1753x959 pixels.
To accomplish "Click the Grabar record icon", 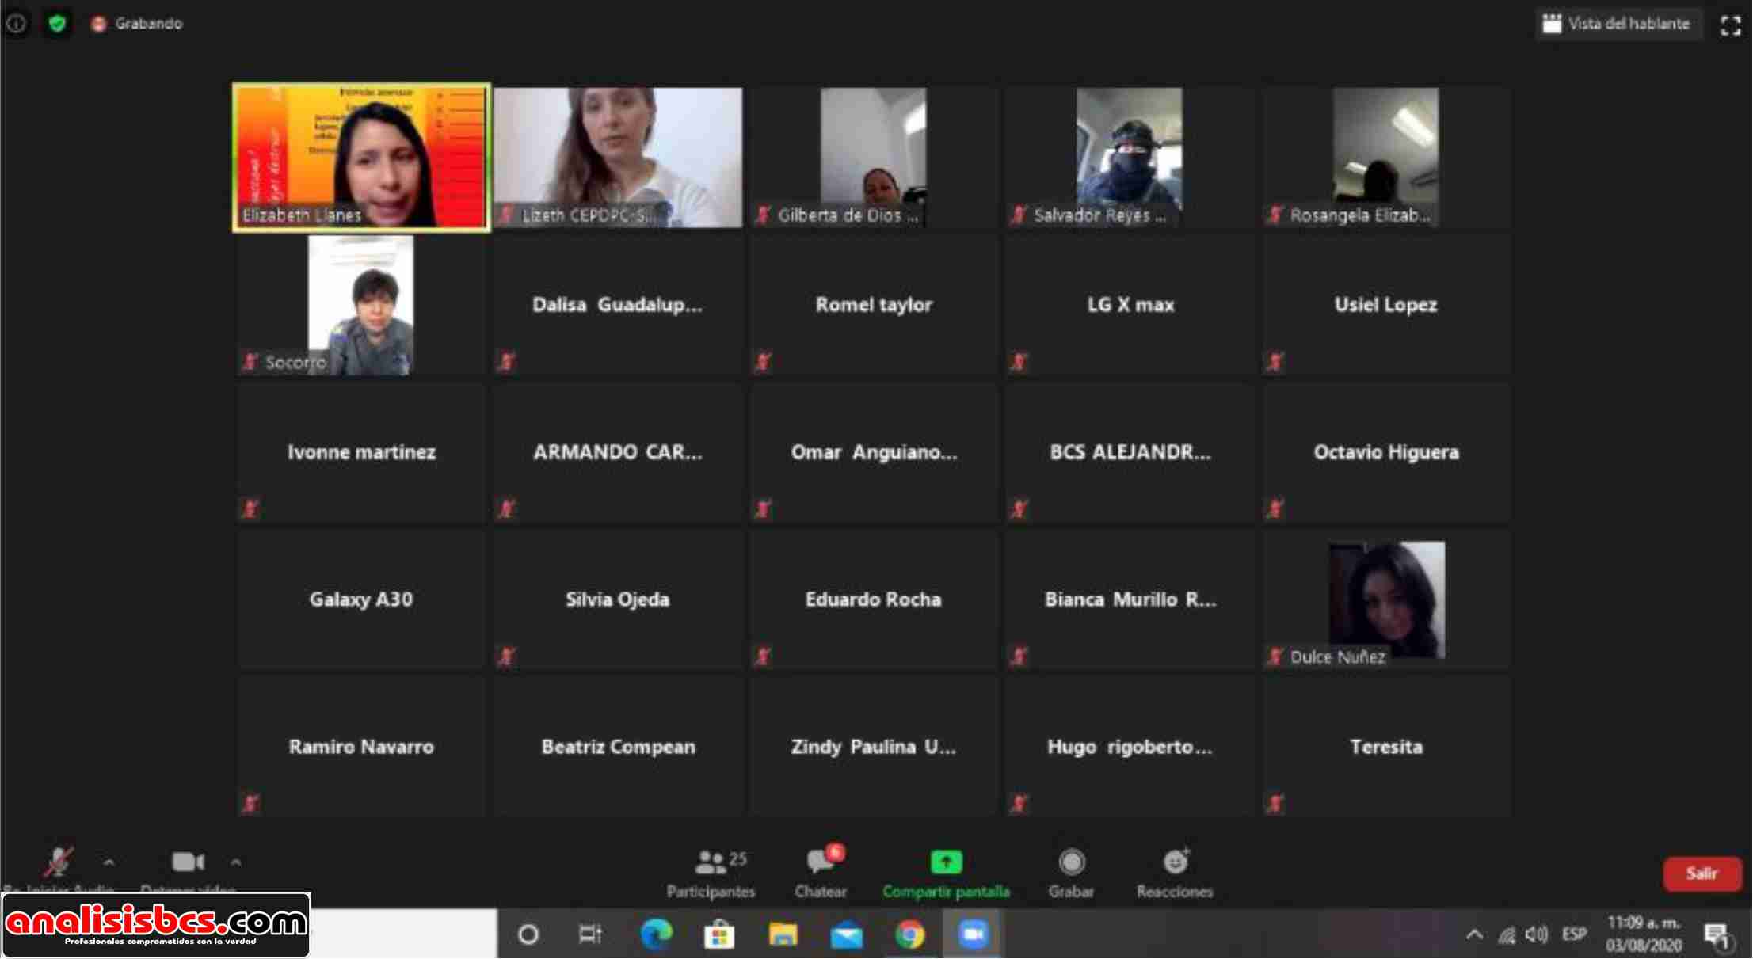I will pos(1071,862).
